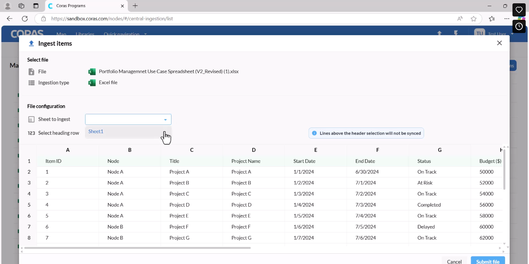Select row 1 as heading row
Viewport: 529px width, 264px height.
[29, 161]
